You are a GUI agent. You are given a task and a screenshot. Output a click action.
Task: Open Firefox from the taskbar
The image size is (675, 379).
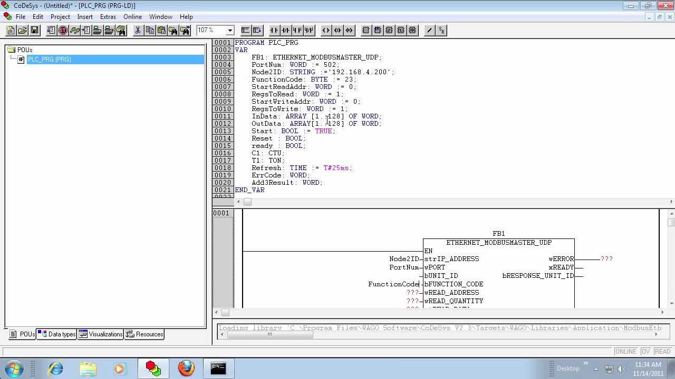click(186, 368)
